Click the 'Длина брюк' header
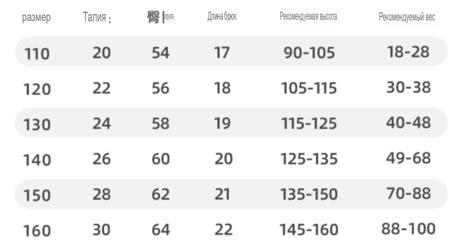The height and width of the screenshot is (250, 465). pos(222,17)
